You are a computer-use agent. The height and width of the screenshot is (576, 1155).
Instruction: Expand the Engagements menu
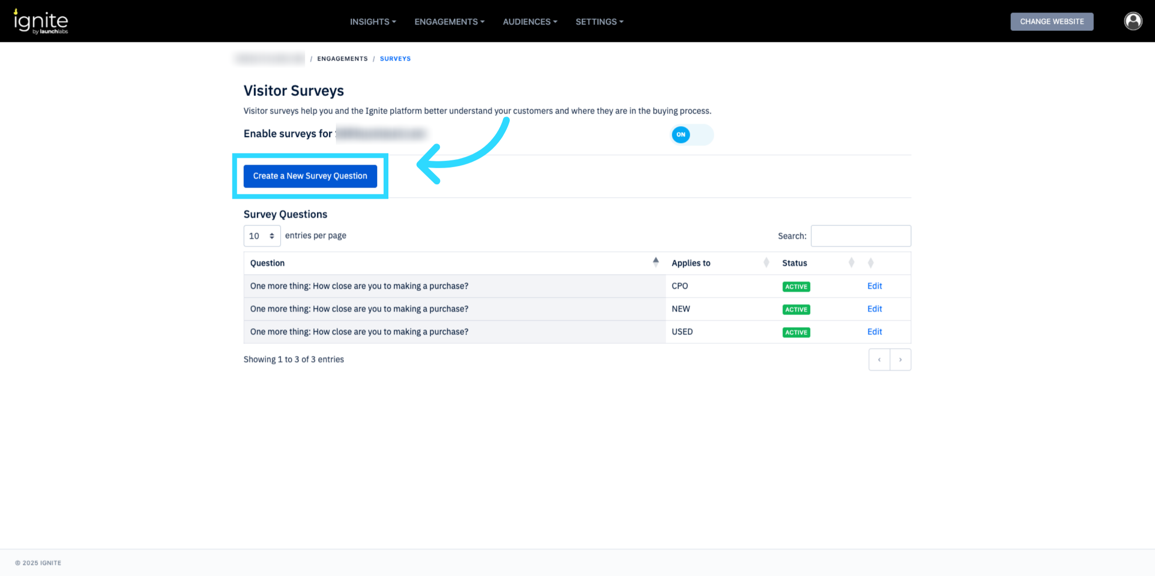click(449, 22)
